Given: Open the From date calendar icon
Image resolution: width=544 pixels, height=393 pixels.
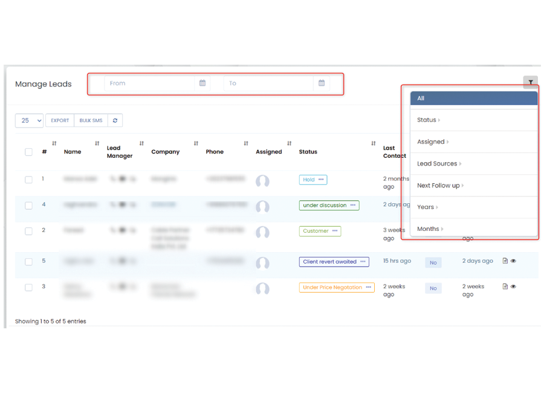Looking at the screenshot, I should click(x=202, y=83).
